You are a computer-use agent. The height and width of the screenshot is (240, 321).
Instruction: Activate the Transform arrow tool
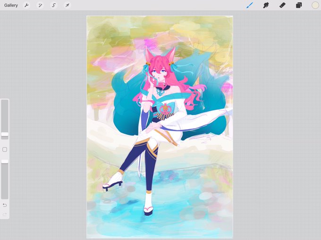pos(67,5)
